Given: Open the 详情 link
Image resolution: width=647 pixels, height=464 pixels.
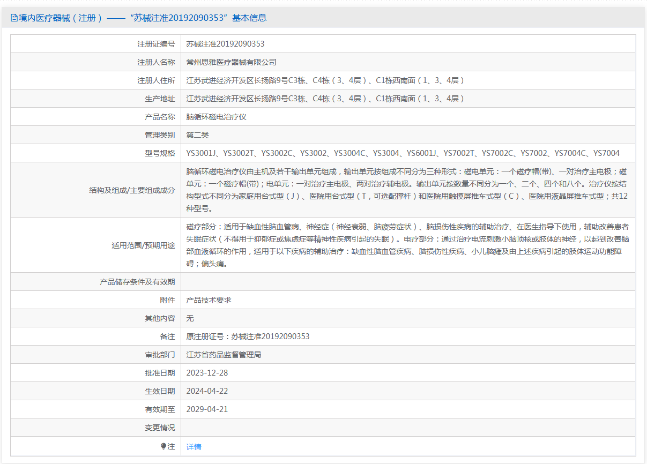Looking at the screenshot, I should click(194, 446).
